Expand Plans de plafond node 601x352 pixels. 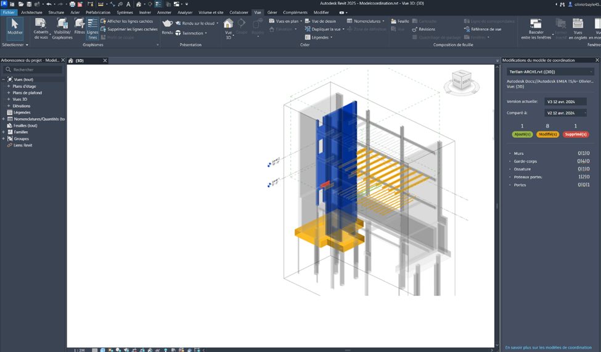(x=9, y=93)
